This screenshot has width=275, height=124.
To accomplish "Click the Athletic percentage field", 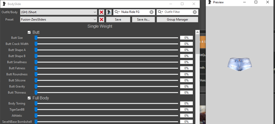I will 186,116.
